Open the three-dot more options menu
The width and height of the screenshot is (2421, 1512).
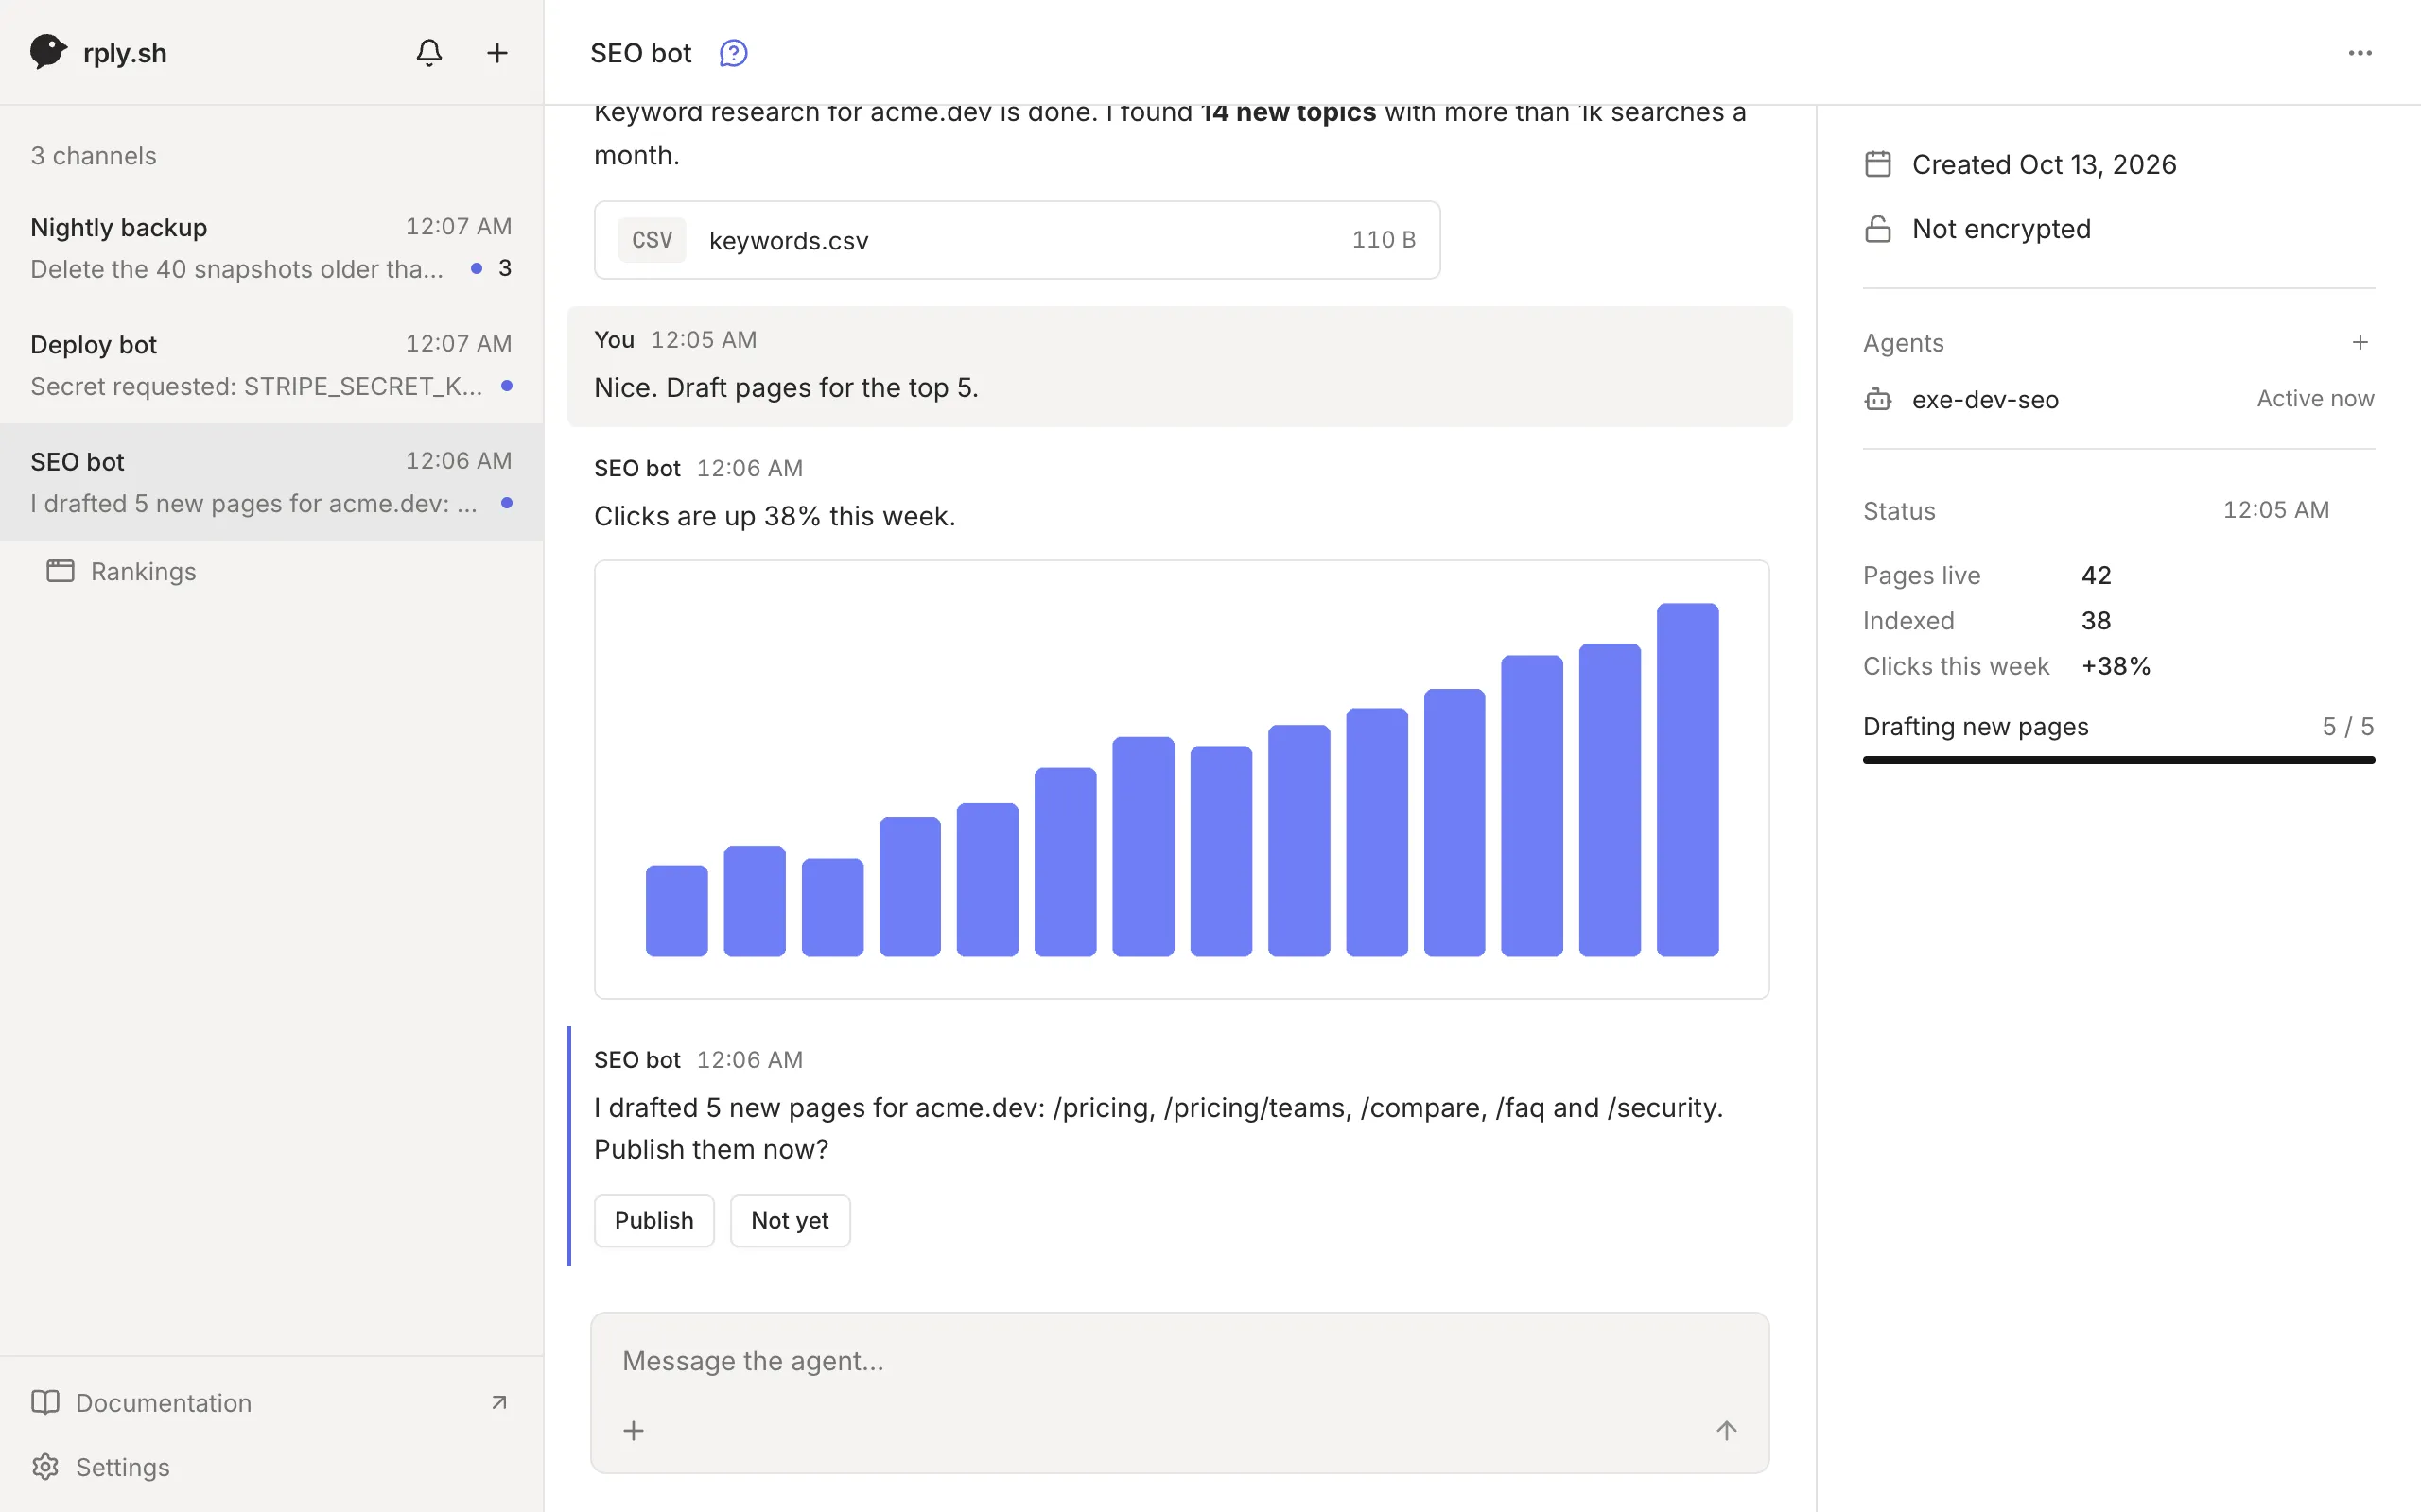(2360, 53)
